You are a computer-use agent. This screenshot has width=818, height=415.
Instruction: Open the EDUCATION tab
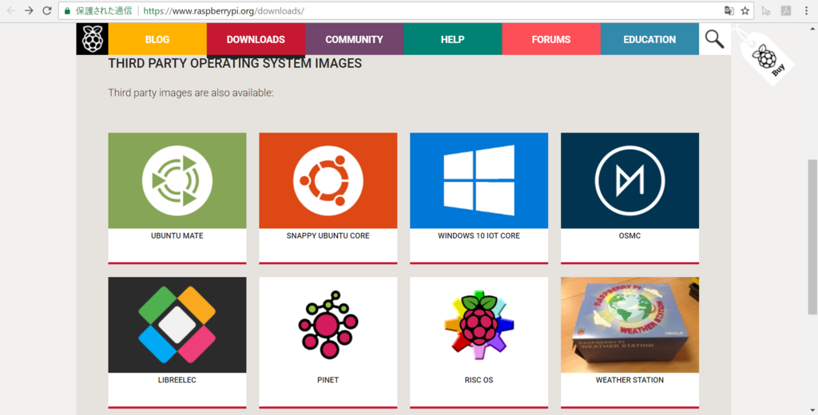(649, 39)
